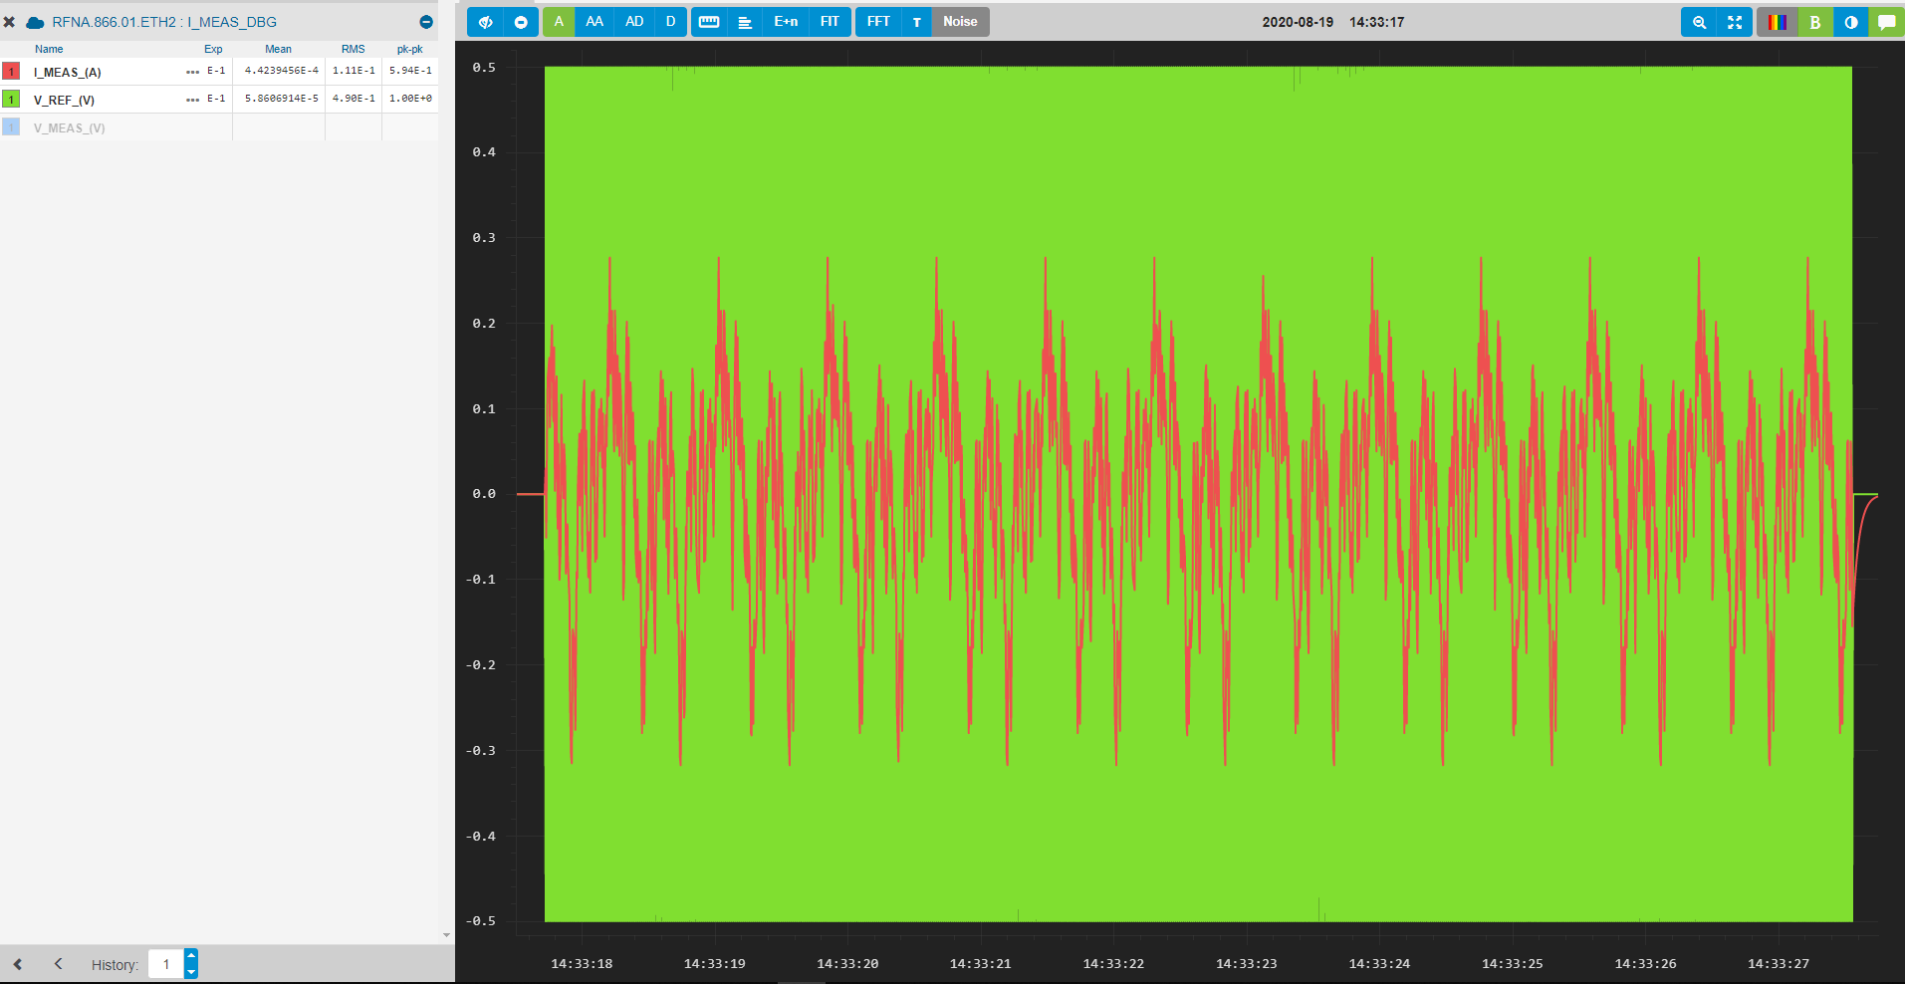Click the toolbar minus circle button
Viewport: 1905px width, 984px height.
[521, 22]
